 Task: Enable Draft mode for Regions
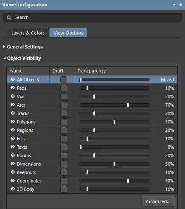coord(64,130)
